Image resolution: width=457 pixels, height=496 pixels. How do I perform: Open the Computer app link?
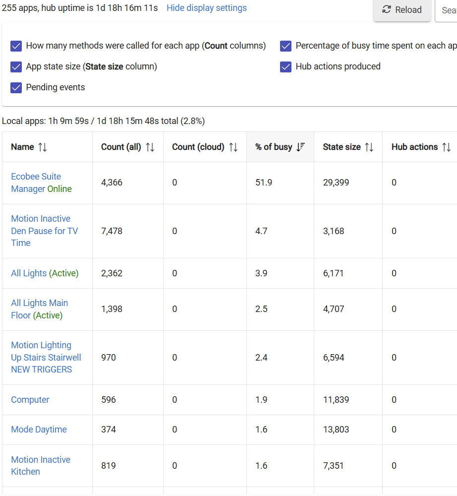point(30,400)
